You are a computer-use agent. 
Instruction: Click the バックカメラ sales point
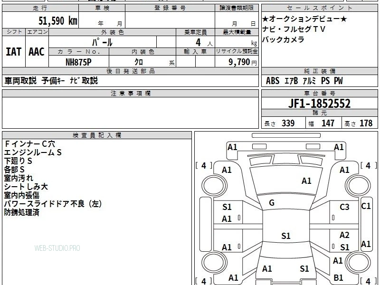point(283,39)
